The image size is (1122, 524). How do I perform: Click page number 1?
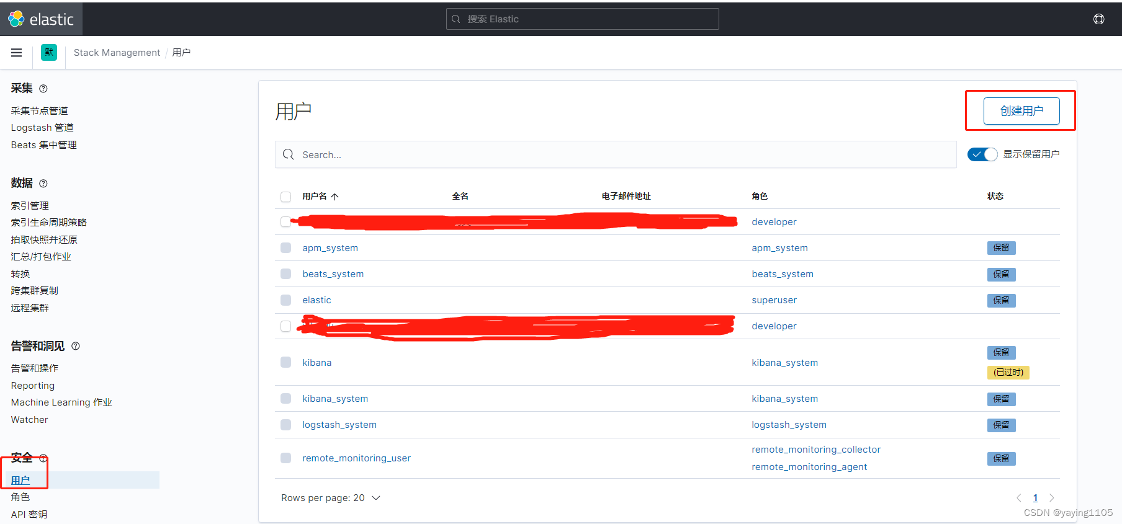[x=1035, y=498]
